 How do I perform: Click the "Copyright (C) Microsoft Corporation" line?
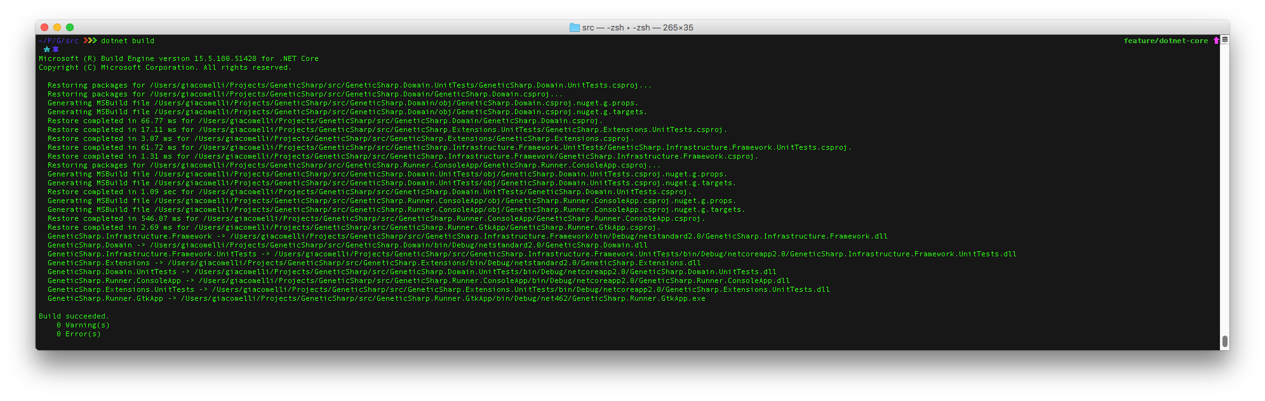[165, 67]
